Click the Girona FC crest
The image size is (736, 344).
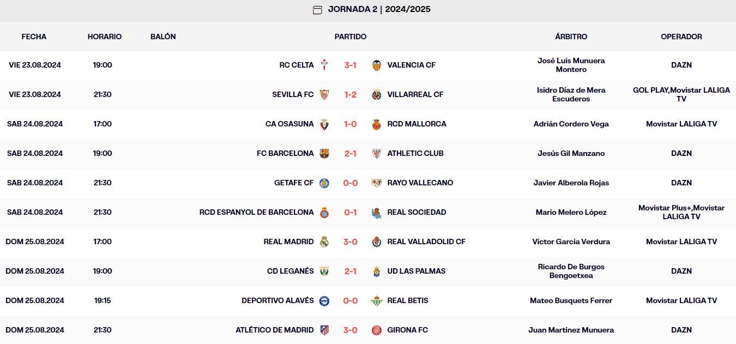(377, 330)
